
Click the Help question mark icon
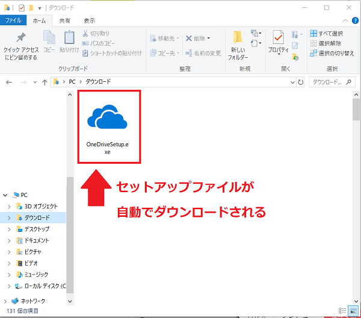pyautogui.click(x=355, y=20)
